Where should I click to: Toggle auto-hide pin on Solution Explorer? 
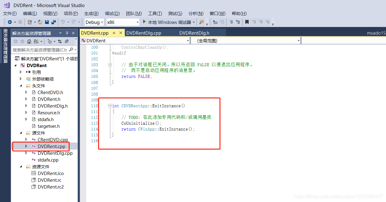[67, 33]
